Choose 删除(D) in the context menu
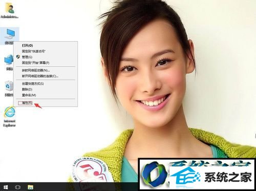Image resolution: width=256 pixels, height=191 pixels. [x=46, y=89]
